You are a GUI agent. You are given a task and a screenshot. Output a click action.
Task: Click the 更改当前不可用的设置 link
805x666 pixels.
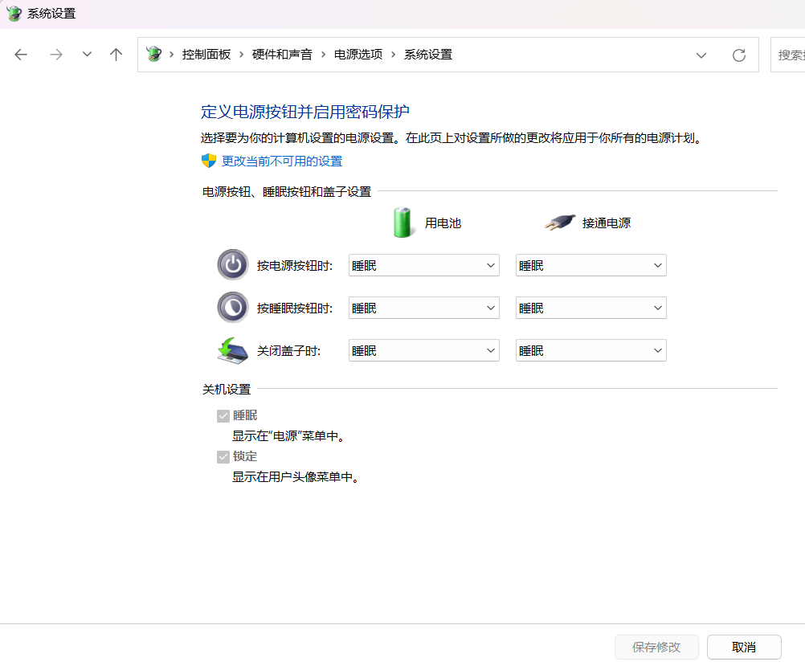(x=282, y=161)
